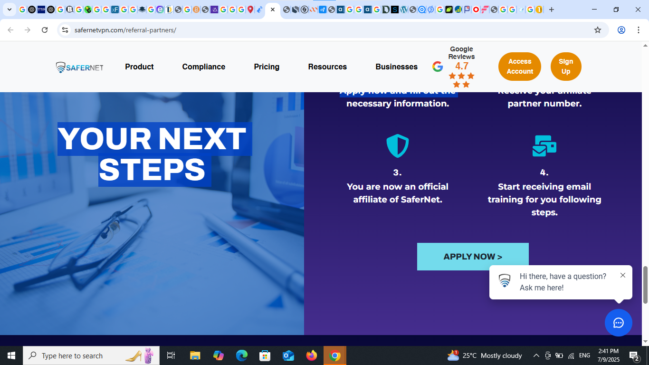The image size is (649, 365).
Task: Open a new tab with plus button
Action: tap(552, 10)
